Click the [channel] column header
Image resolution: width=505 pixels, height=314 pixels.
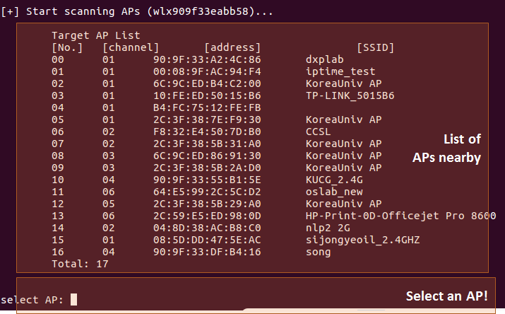click(131, 47)
